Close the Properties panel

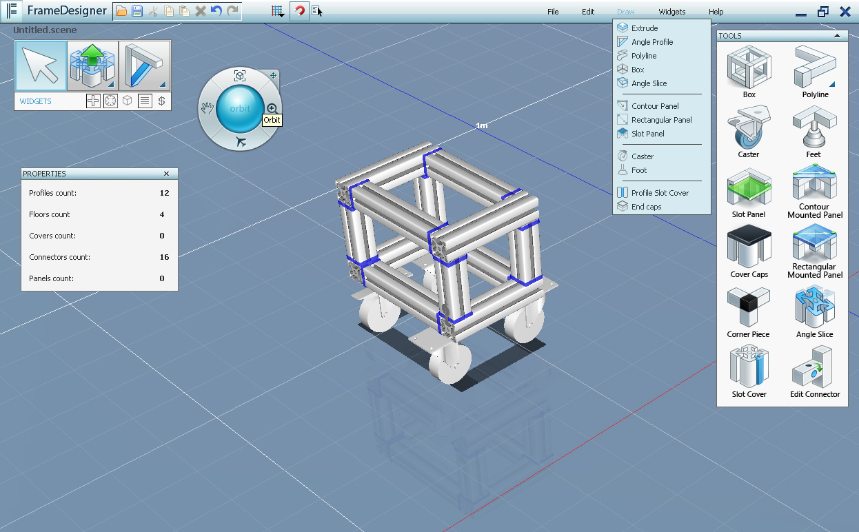point(166,174)
